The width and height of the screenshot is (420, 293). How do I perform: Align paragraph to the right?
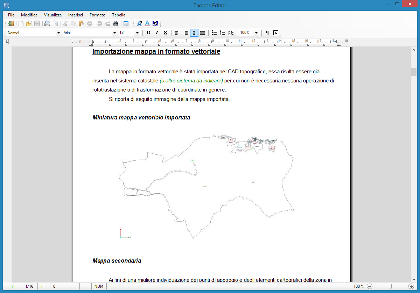click(186, 33)
